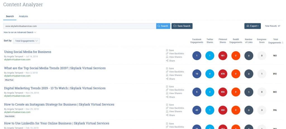Click Pinterest circle showing 550
This screenshot has width=286, height=129.
223,110
